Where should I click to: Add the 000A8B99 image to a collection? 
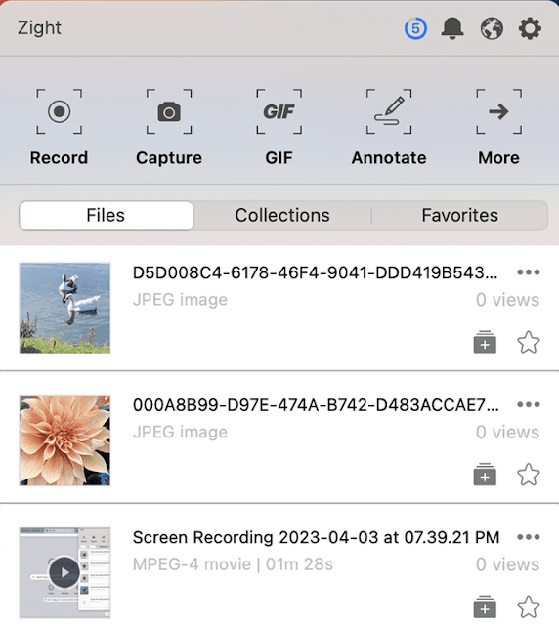click(x=485, y=475)
